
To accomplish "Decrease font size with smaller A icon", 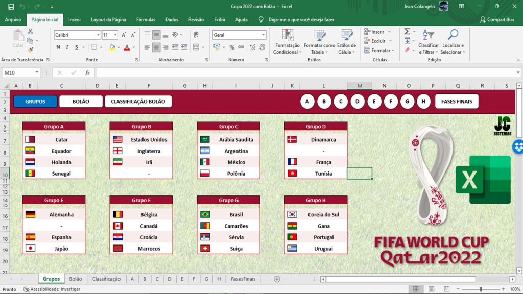I will point(133,35).
